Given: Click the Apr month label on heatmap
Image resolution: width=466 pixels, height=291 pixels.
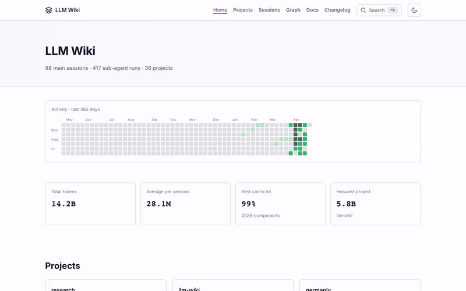Looking at the screenshot, I should pyautogui.click(x=296, y=120).
